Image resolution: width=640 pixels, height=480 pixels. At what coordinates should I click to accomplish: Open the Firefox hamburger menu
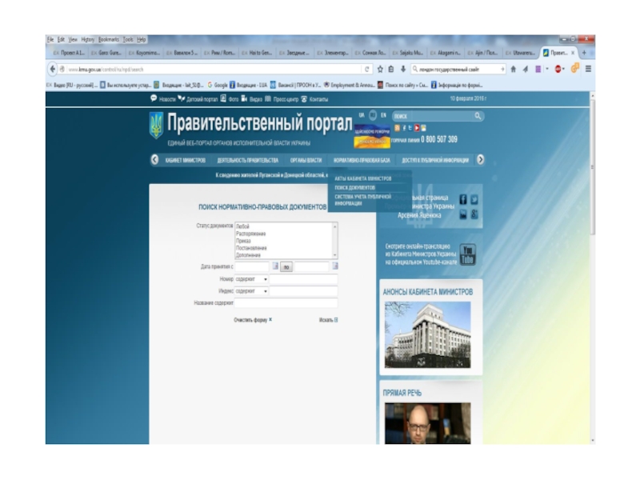tap(588, 69)
